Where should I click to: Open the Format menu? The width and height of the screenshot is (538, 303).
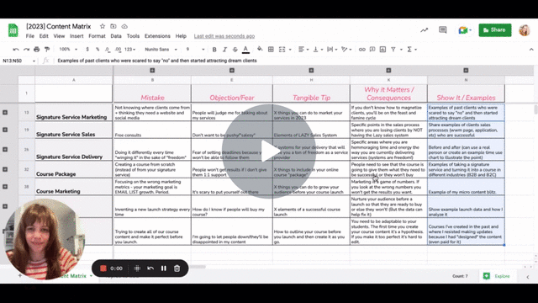(x=97, y=36)
